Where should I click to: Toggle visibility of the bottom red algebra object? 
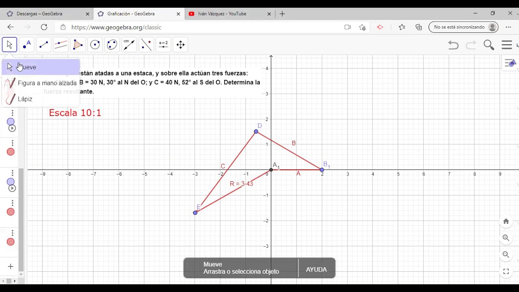(x=11, y=242)
